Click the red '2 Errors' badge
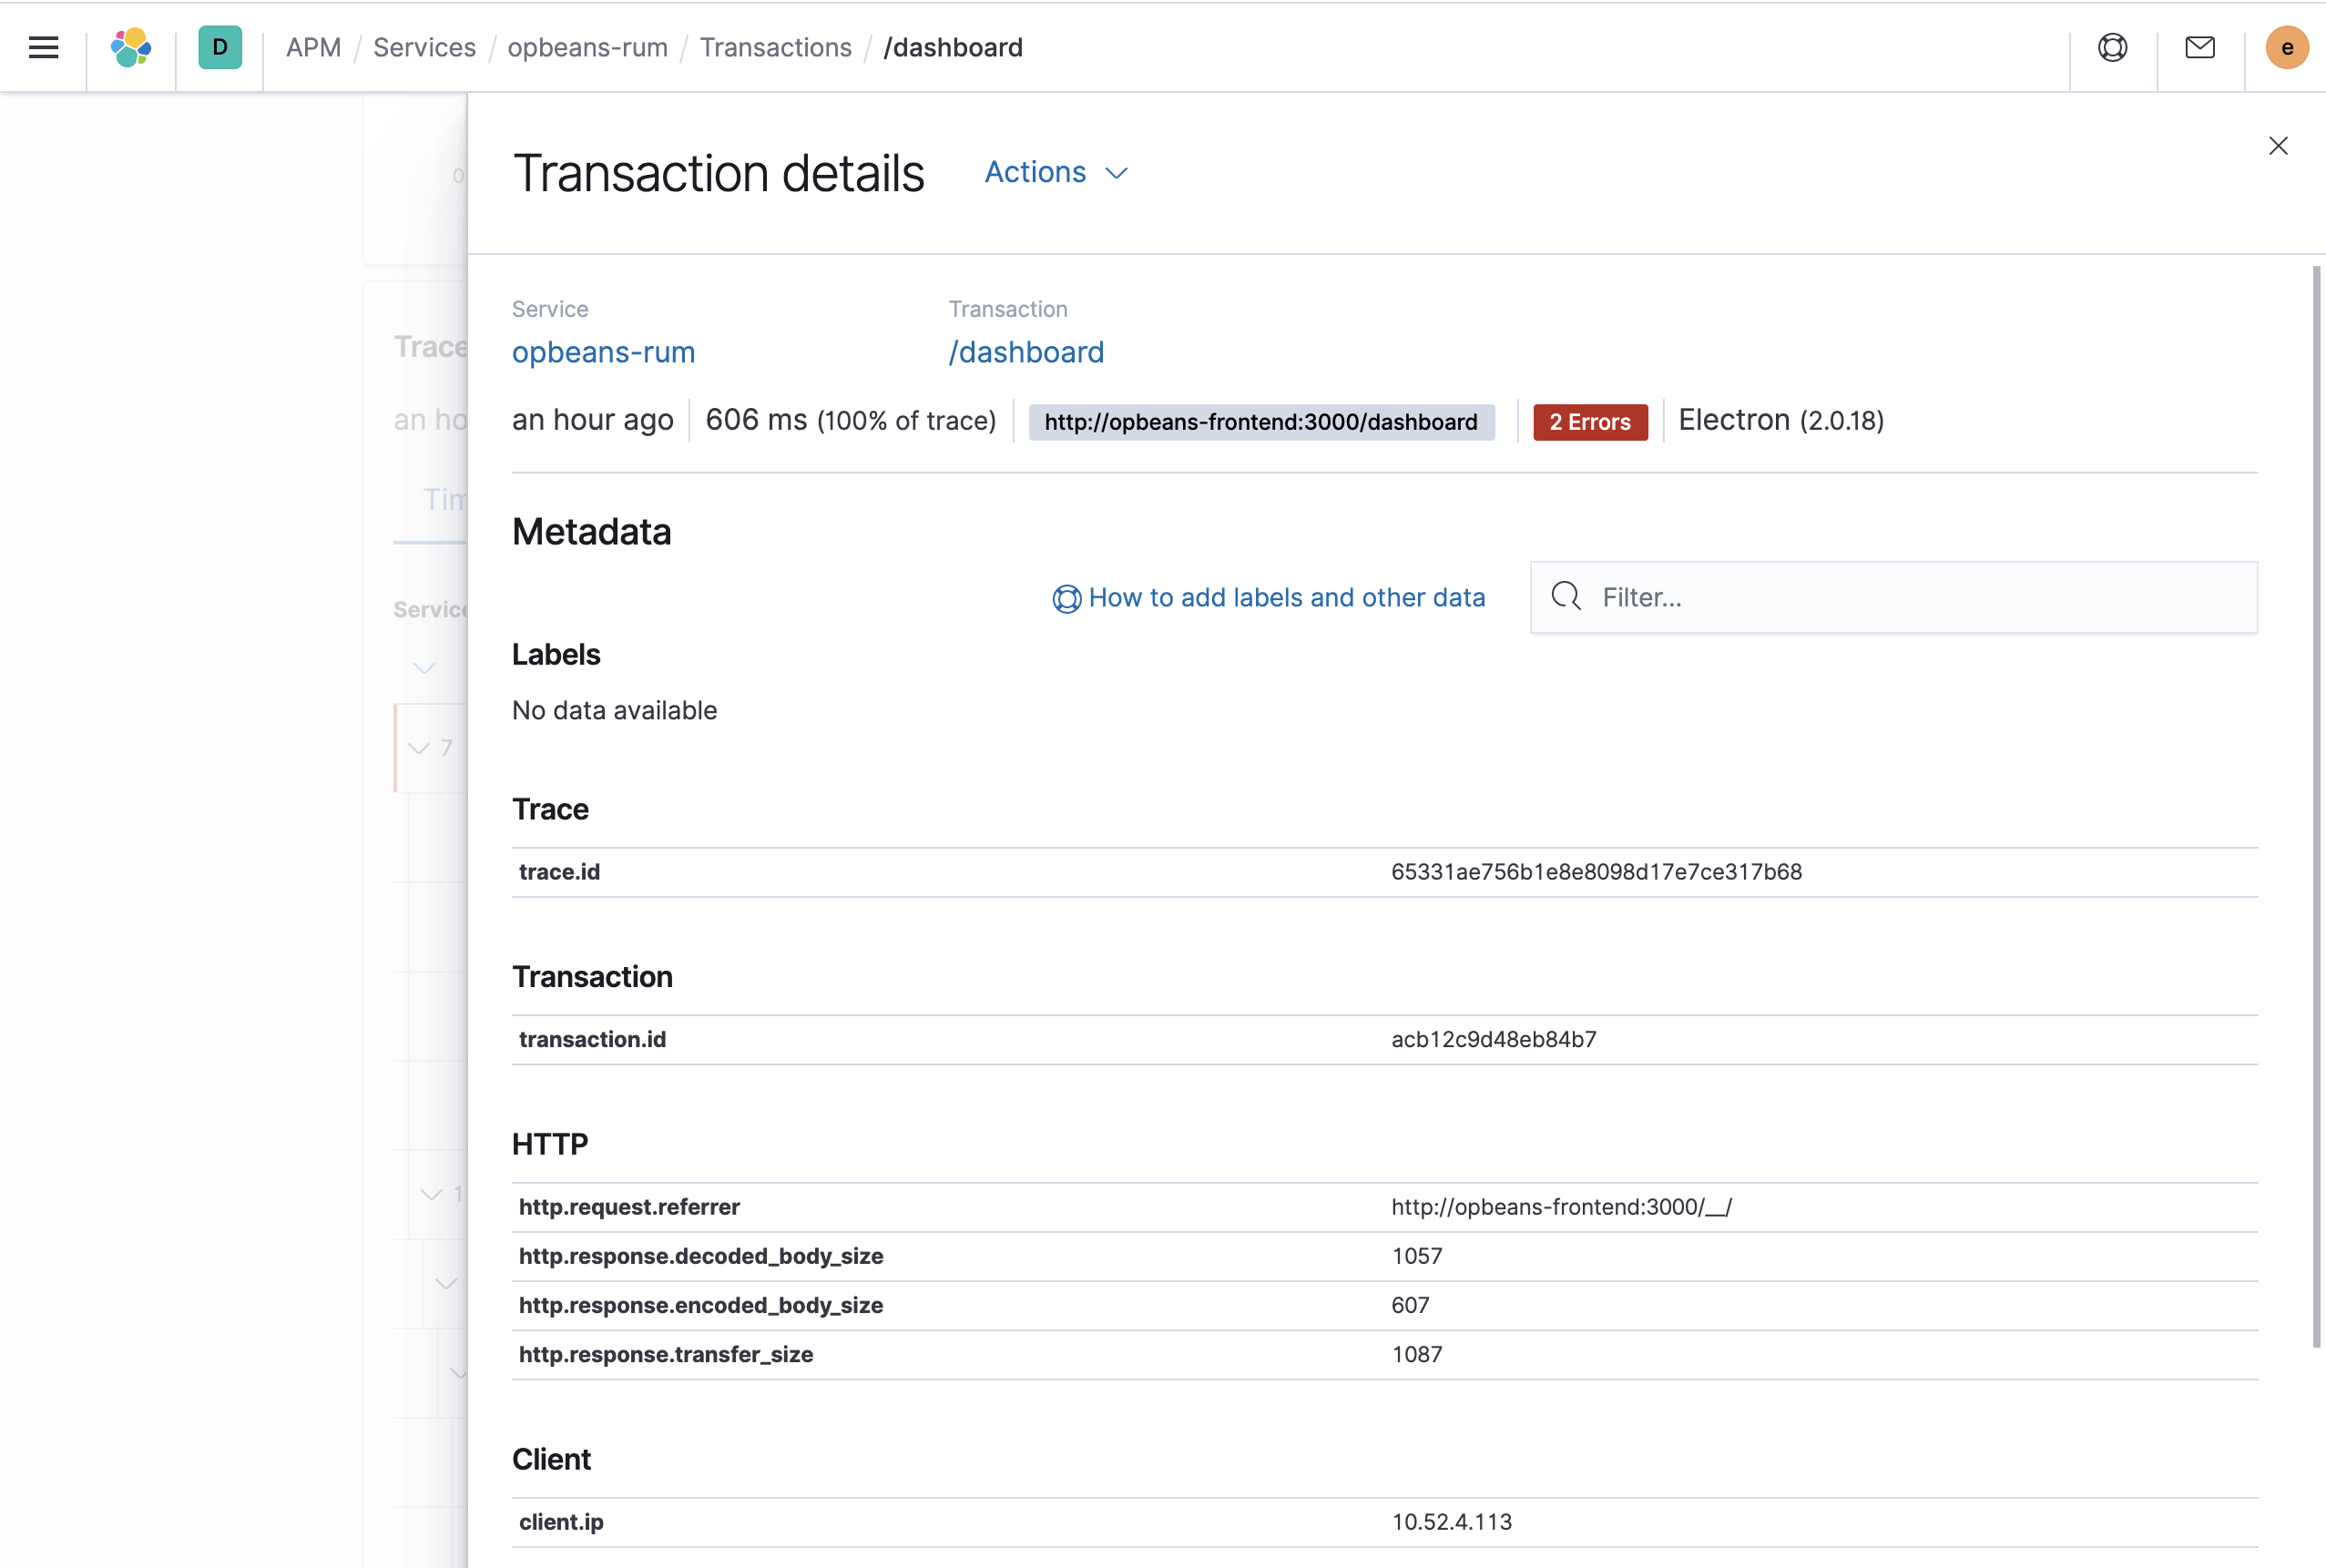 (x=1589, y=421)
